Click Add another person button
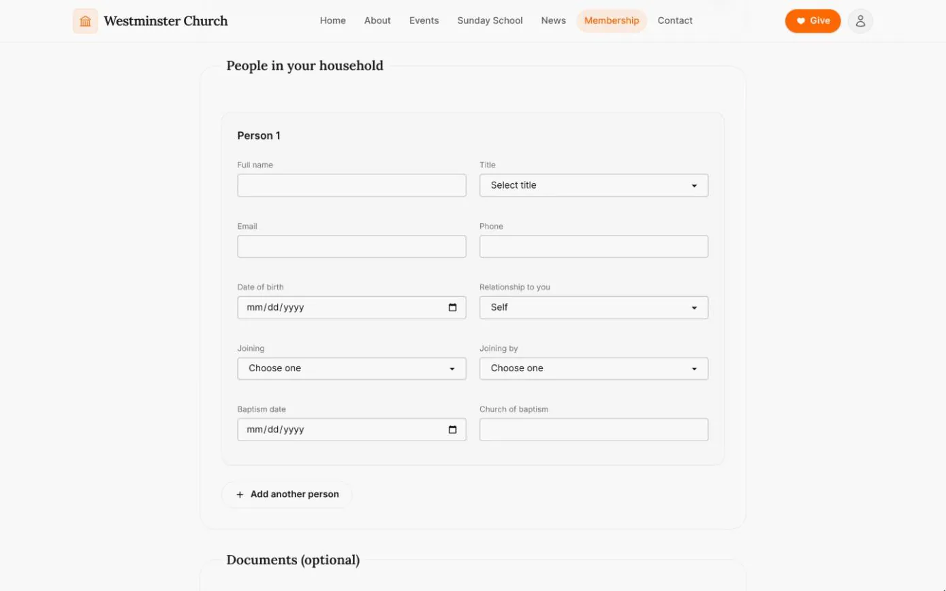Viewport: 946px width, 591px height. [287, 494]
